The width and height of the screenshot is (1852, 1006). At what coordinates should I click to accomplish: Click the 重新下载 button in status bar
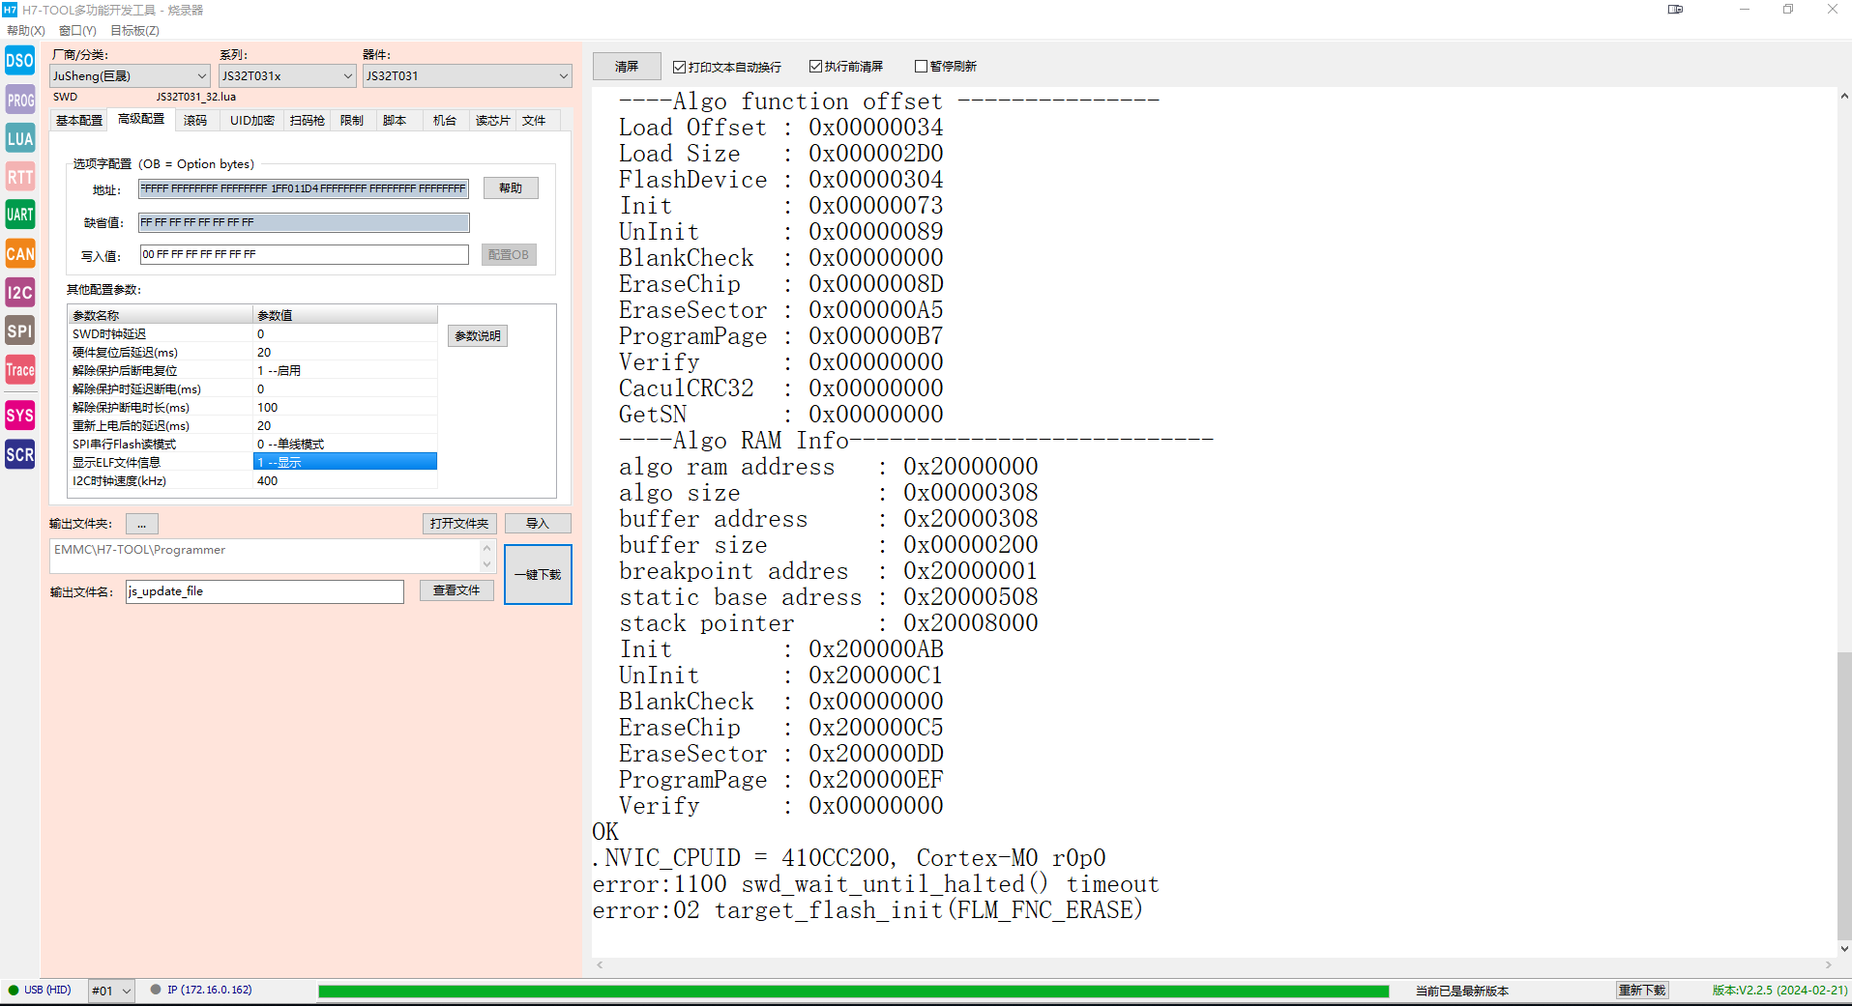coord(1642,991)
